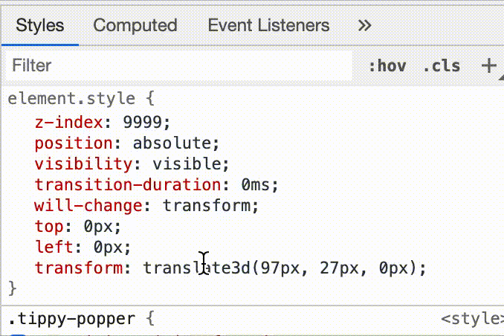Toggle the :hov element state button
504x336 pixels.
[387, 66]
